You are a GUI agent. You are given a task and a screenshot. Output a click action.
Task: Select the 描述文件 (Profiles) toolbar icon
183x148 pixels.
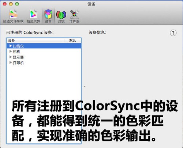tap(33, 14)
